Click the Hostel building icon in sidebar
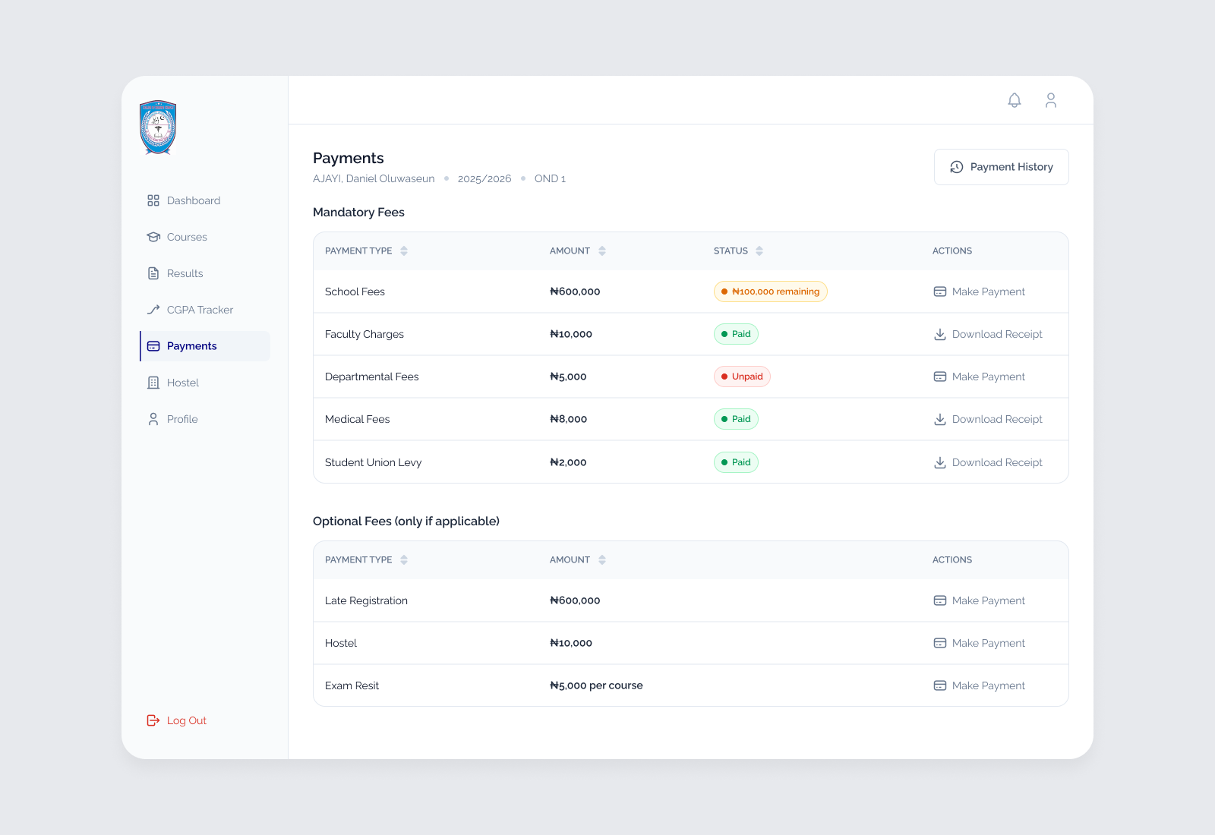 pos(153,383)
